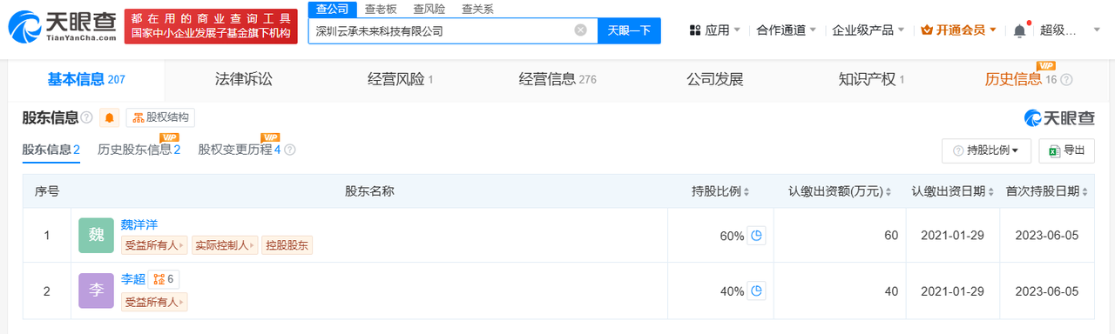Viewport: 1115px width, 334px height.
Task: Click the help icon next to 历史信息
Action: 1066,80
